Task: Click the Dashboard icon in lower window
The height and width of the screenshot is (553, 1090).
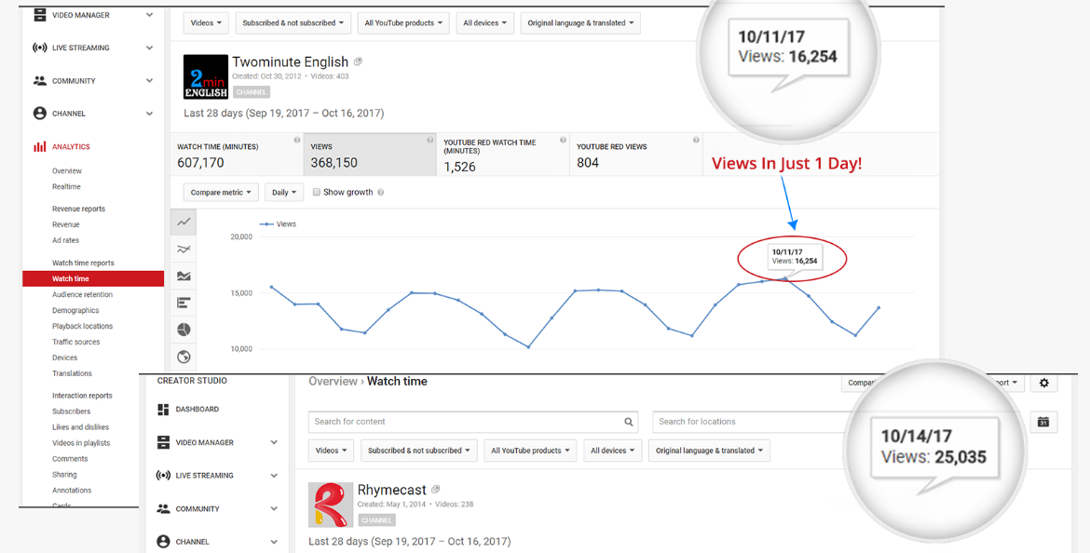Action: coord(163,410)
